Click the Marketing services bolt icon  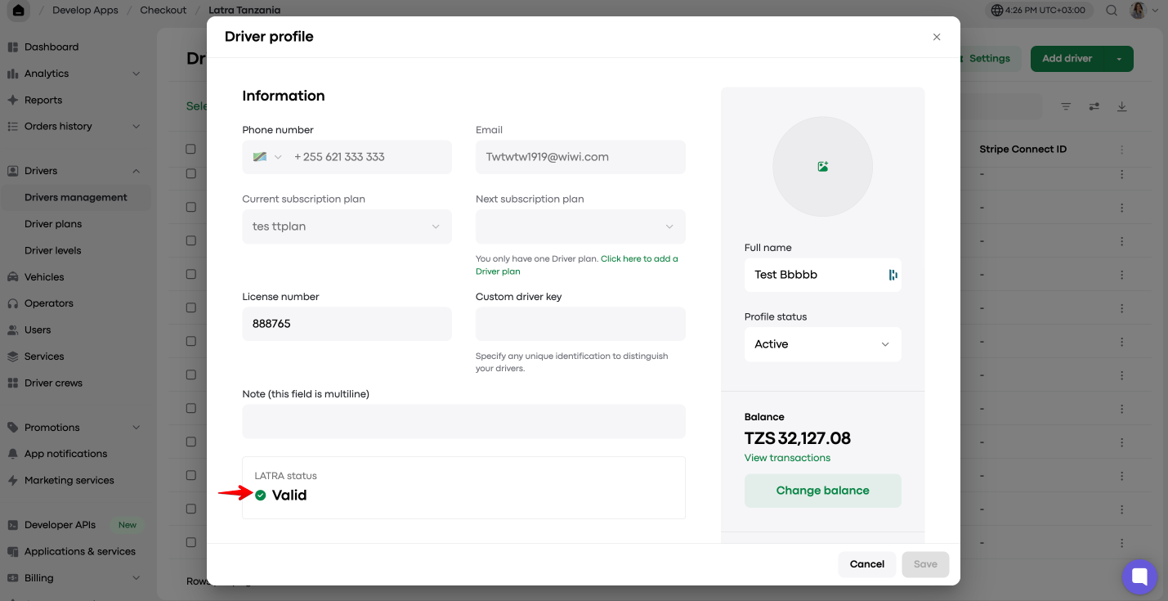[12, 481]
